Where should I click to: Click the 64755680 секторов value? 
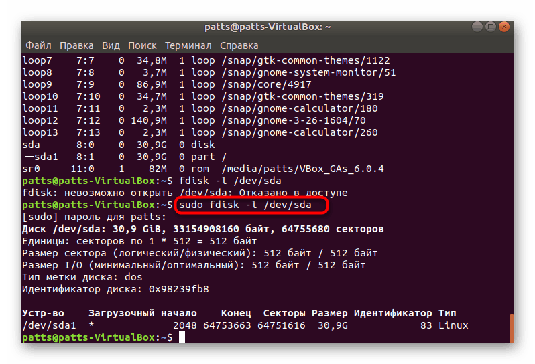point(333,229)
